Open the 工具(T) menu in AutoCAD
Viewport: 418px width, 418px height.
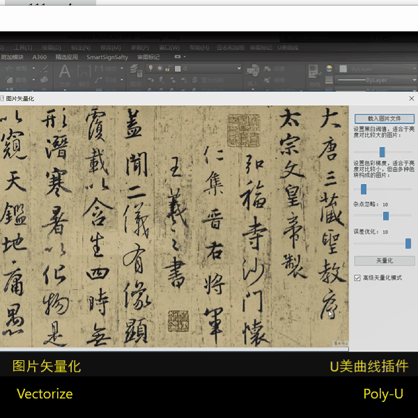(23, 47)
